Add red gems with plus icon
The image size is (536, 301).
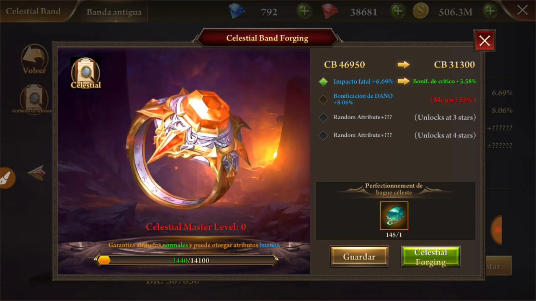398,11
